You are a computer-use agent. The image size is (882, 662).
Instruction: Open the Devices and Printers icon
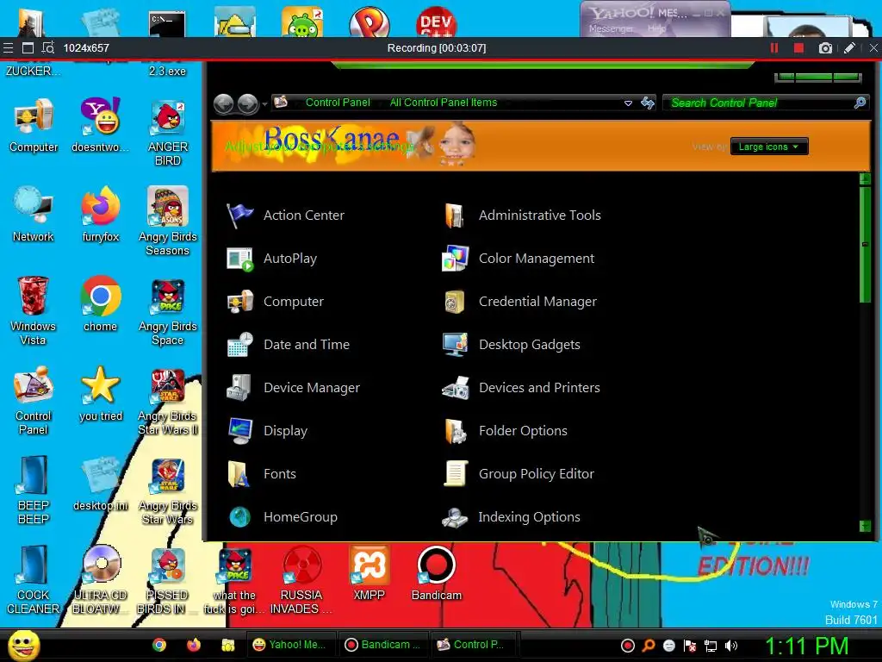[x=455, y=388]
